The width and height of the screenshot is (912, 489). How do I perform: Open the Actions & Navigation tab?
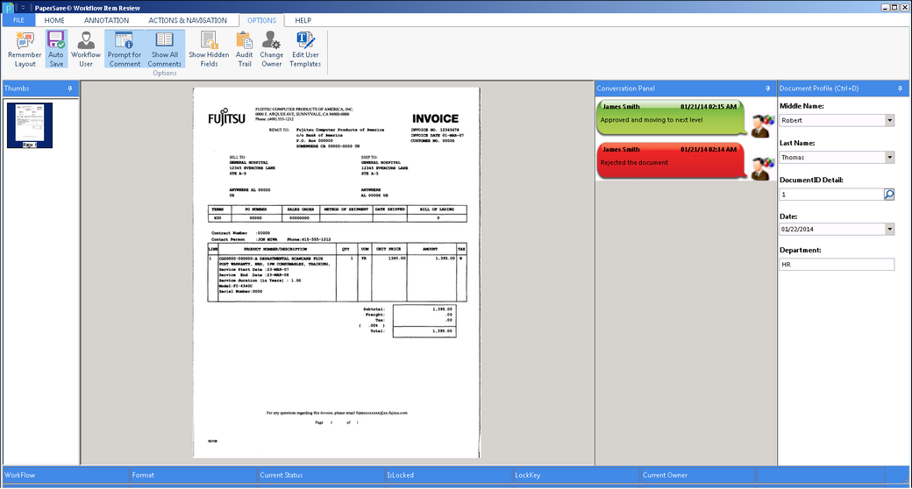[x=188, y=20]
